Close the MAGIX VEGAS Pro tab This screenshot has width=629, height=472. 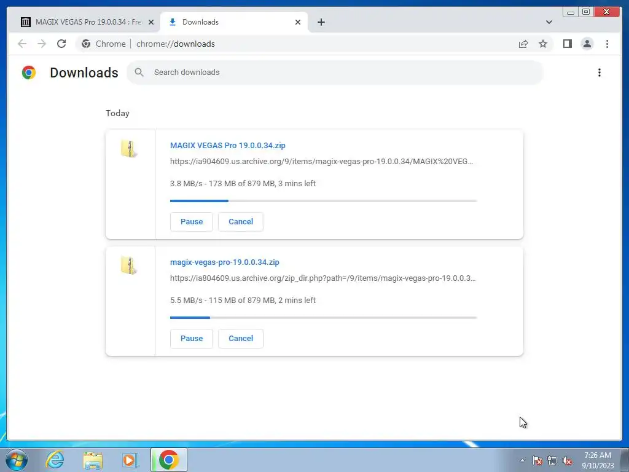tap(151, 22)
